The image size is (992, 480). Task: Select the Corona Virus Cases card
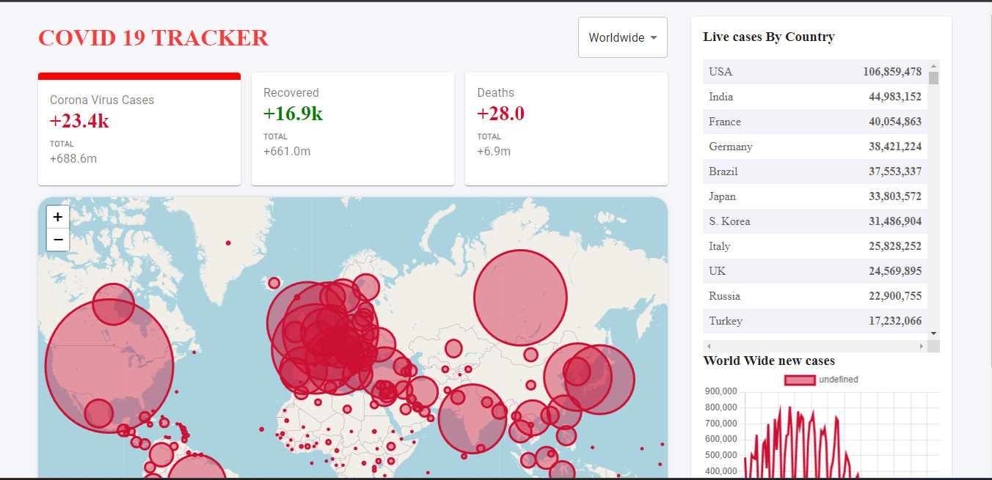point(139,129)
